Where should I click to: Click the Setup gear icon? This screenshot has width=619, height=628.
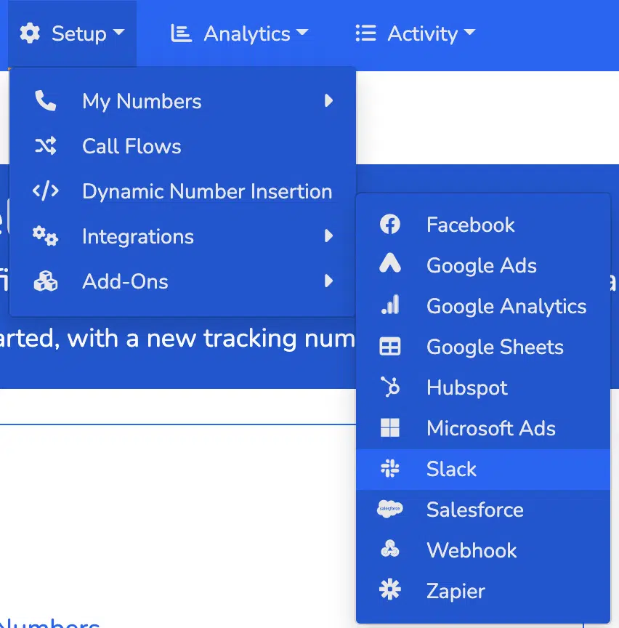coord(30,33)
